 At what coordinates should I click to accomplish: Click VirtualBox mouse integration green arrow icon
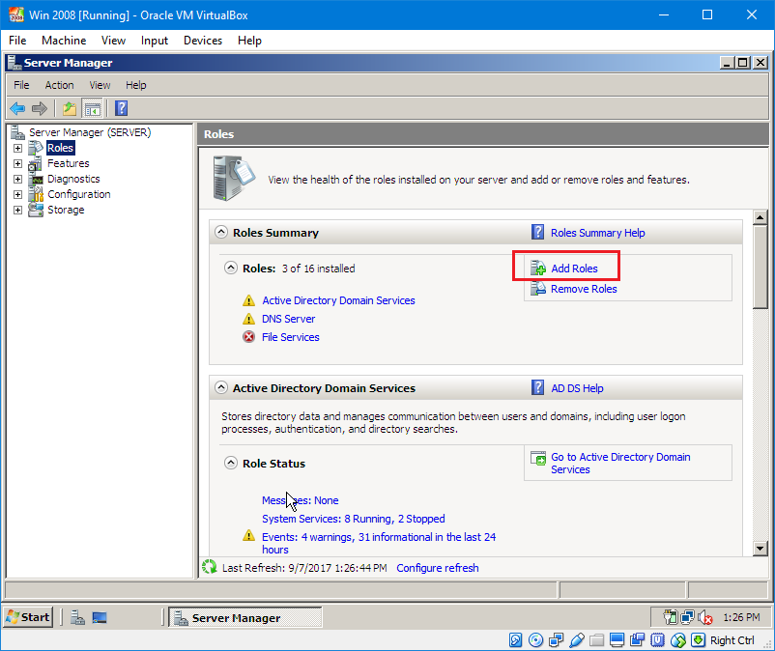(698, 640)
